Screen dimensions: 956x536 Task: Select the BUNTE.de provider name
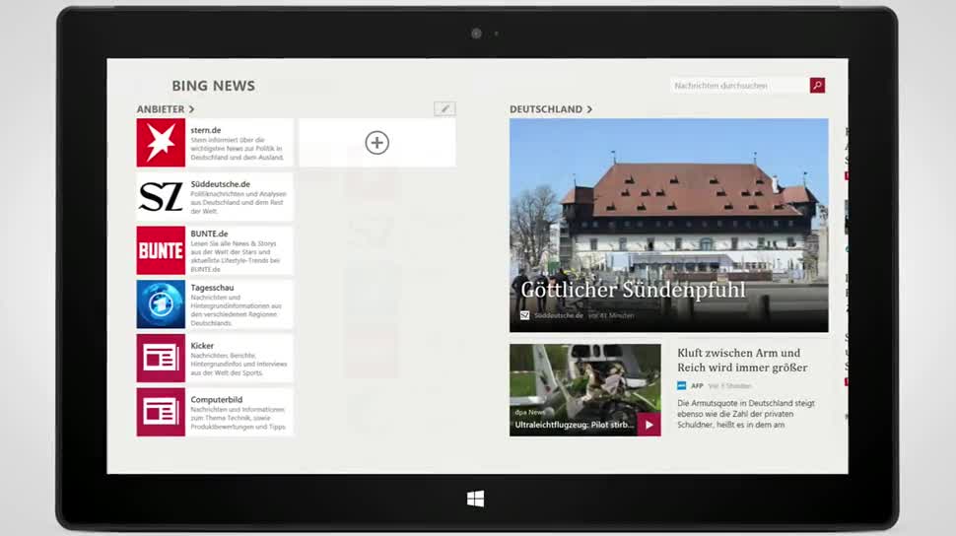click(x=209, y=234)
